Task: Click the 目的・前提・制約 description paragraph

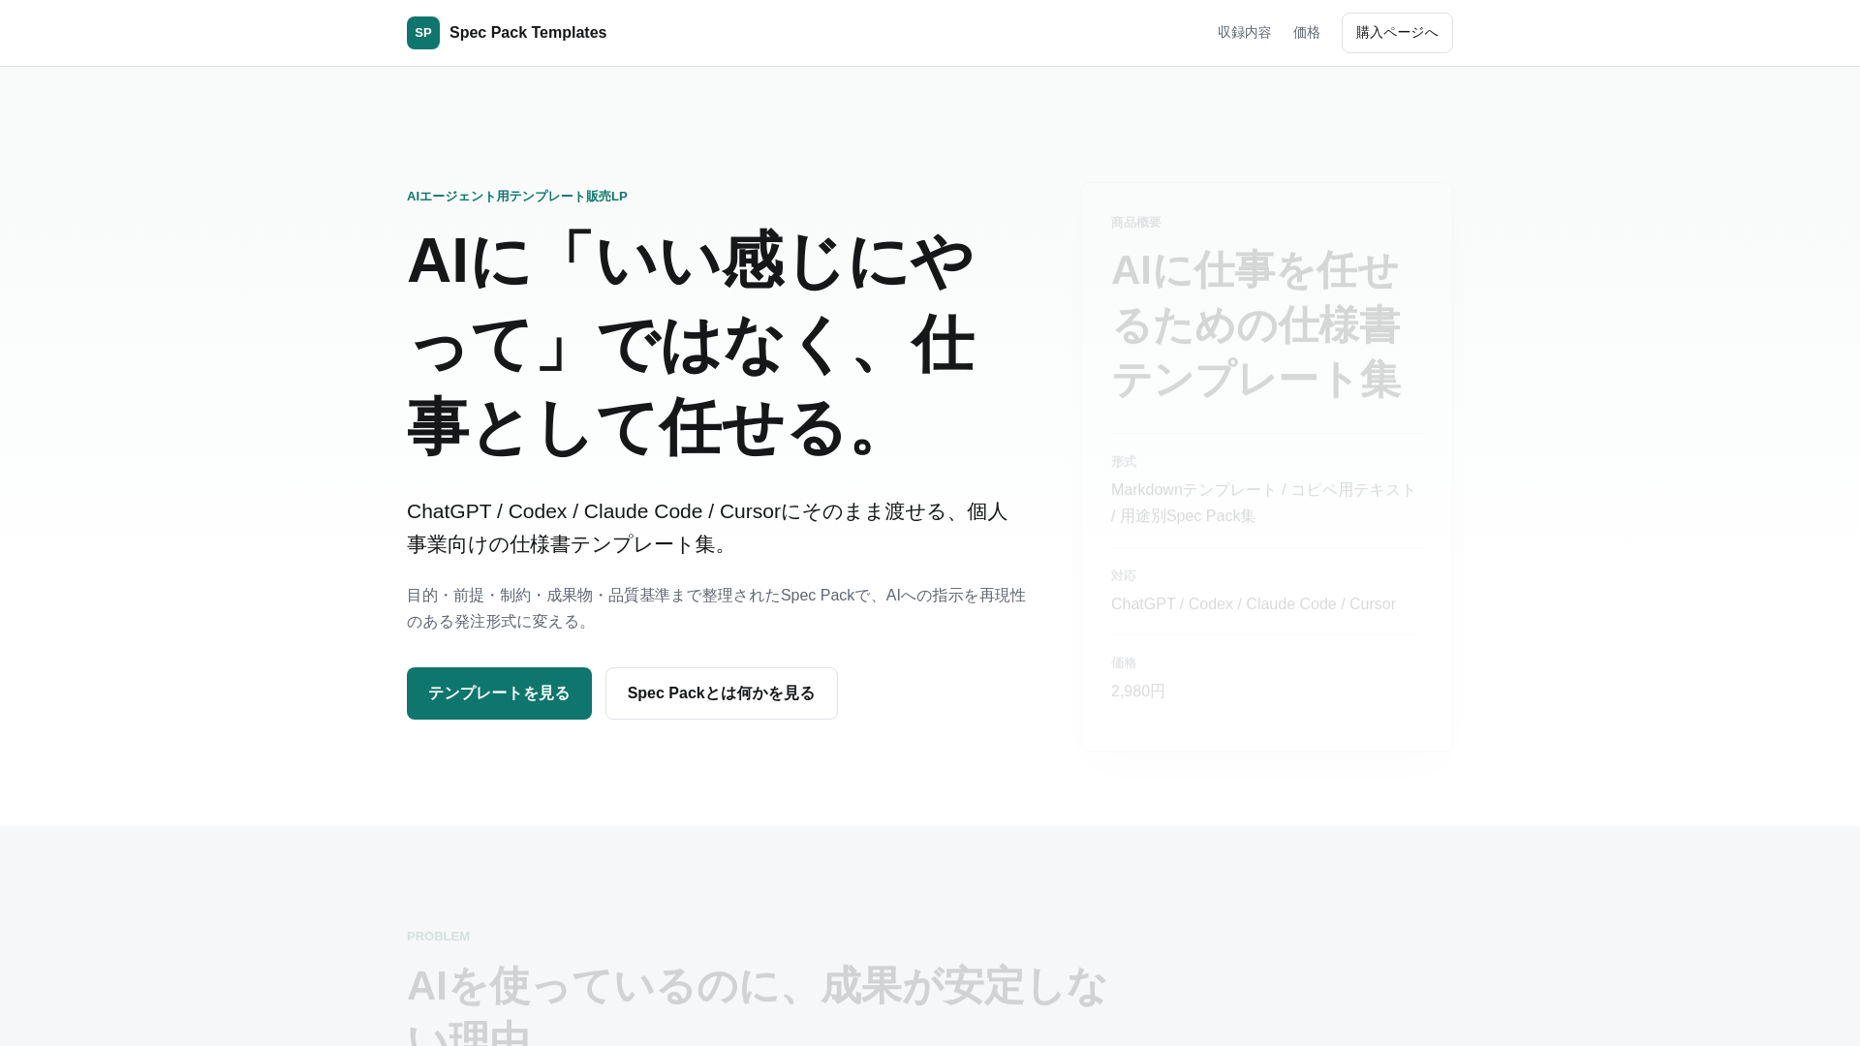Action: click(716, 608)
